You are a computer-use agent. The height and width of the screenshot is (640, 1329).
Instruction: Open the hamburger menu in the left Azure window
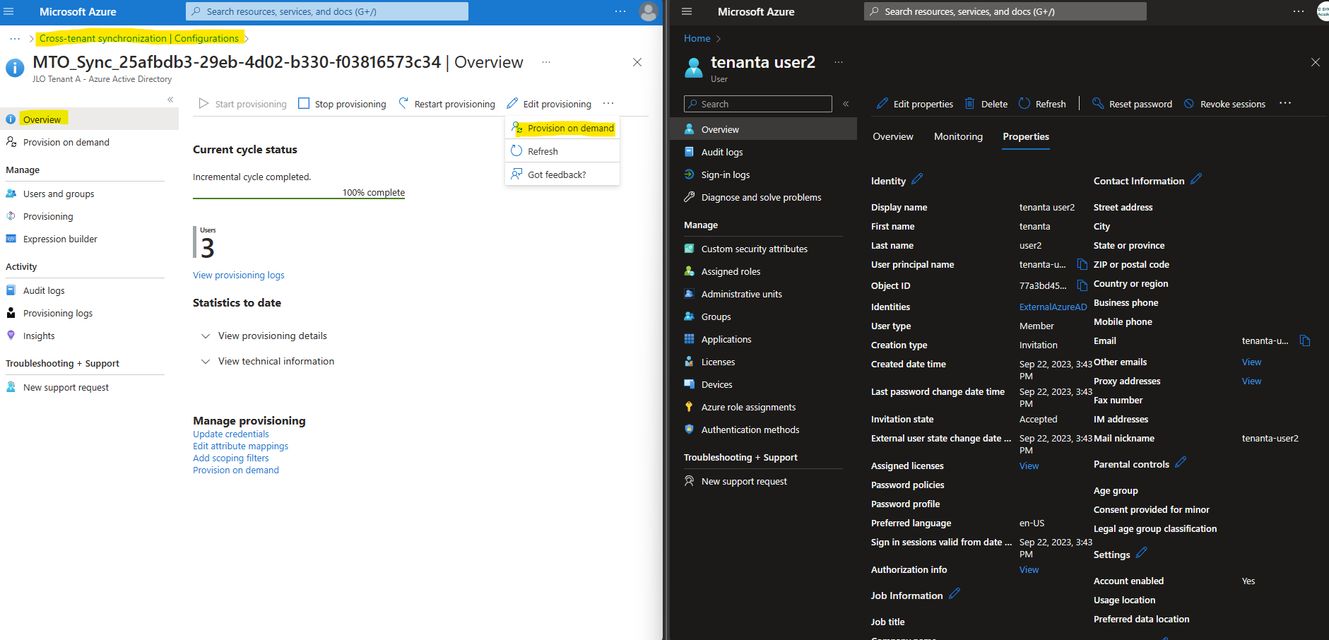(9, 11)
